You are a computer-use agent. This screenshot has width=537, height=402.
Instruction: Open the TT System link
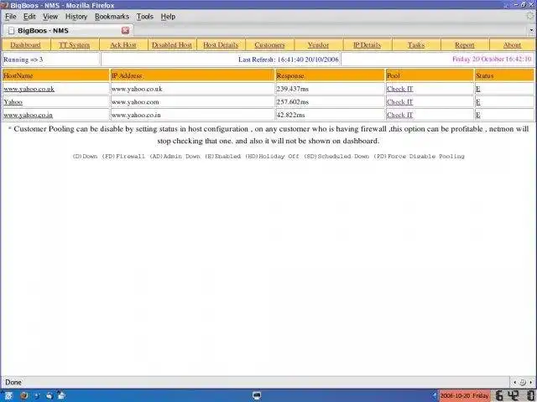[75, 44]
